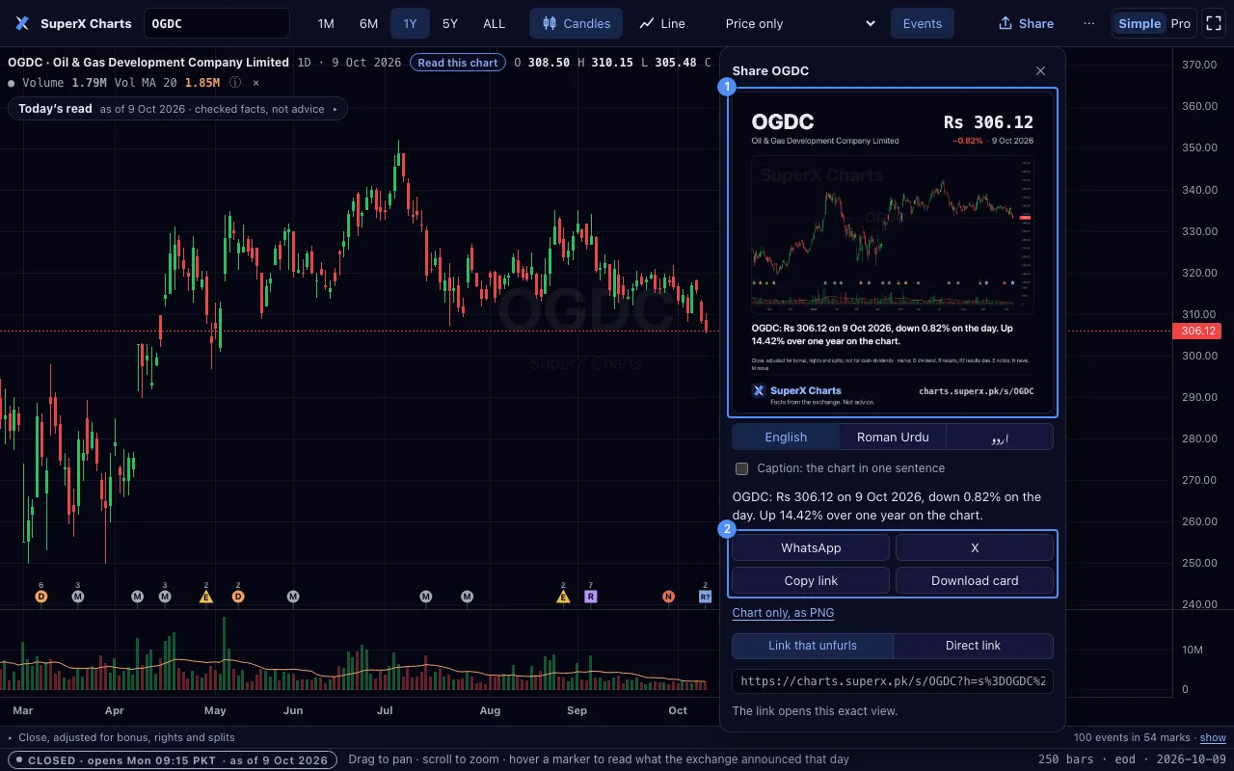Image resolution: width=1234 pixels, height=771 pixels.
Task: Select the 6M time range
Action: pos(368,23)
